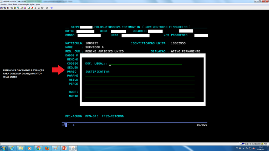Click the first JUSTIFICATIVA input line
This screenshot has width=269, height=151.
click(140, 75)
